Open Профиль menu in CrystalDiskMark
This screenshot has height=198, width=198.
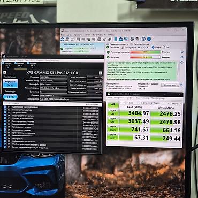pyautogui.click(x=130, y=98)
